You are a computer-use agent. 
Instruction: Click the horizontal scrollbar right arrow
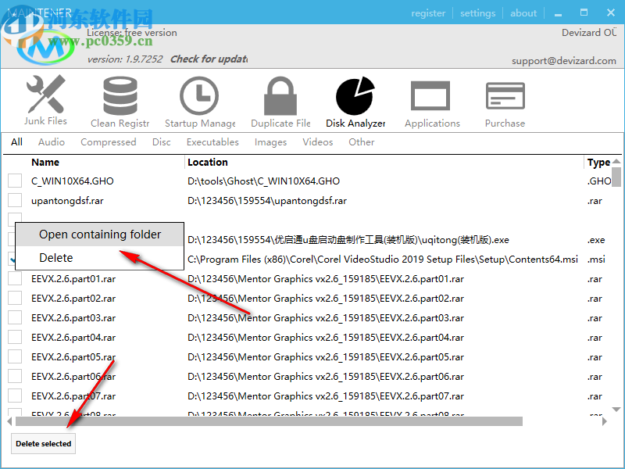[x=605, y=421]
